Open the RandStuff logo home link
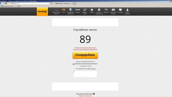The width and height of the screenshot is (172, 97). click(x=42, y=12)
